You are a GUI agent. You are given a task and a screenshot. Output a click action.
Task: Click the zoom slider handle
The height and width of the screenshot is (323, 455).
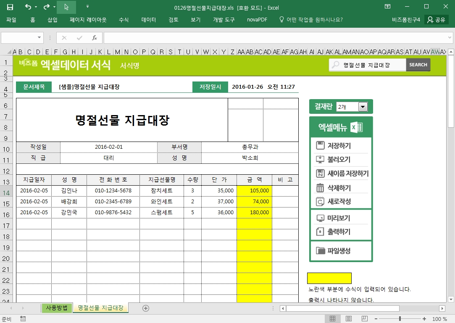(400, 319)
